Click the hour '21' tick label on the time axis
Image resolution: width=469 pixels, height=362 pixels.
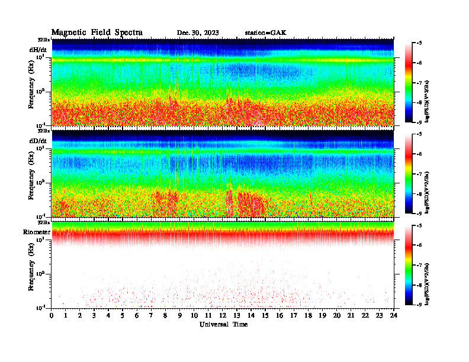coord(351,316)
